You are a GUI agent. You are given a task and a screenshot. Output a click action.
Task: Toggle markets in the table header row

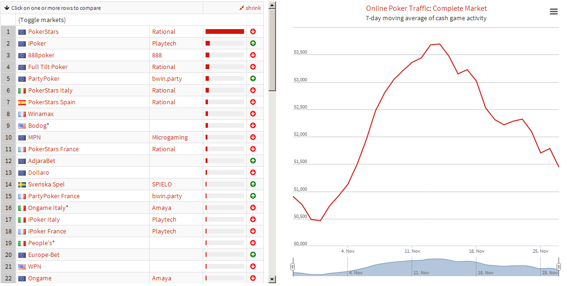[x=42, y=20]
